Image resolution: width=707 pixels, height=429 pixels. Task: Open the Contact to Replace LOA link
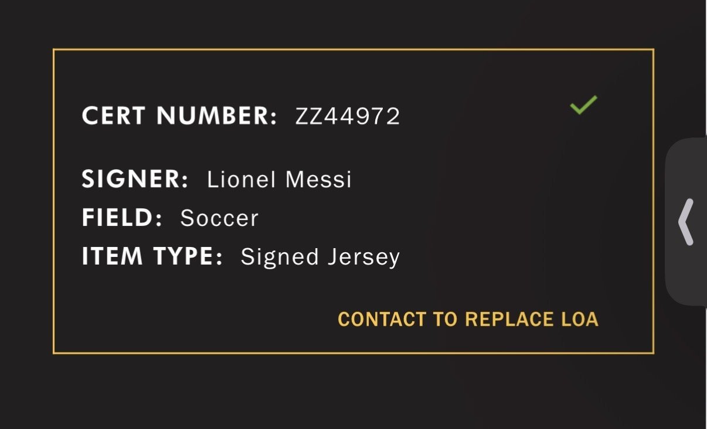pos(468,320)
